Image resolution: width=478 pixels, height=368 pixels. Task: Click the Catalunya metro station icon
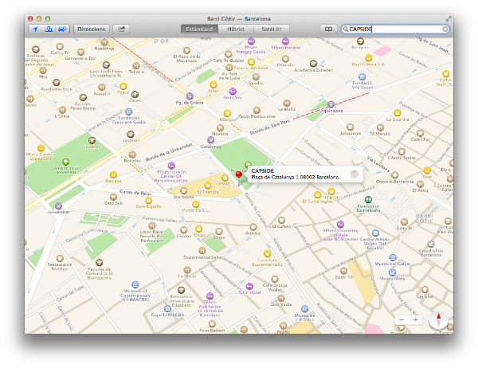point(210,140)
